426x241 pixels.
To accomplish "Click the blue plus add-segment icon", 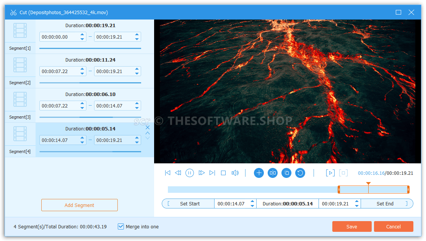I will [x=259, y=173].
